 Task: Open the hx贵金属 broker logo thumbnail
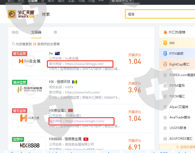(29, 61)
